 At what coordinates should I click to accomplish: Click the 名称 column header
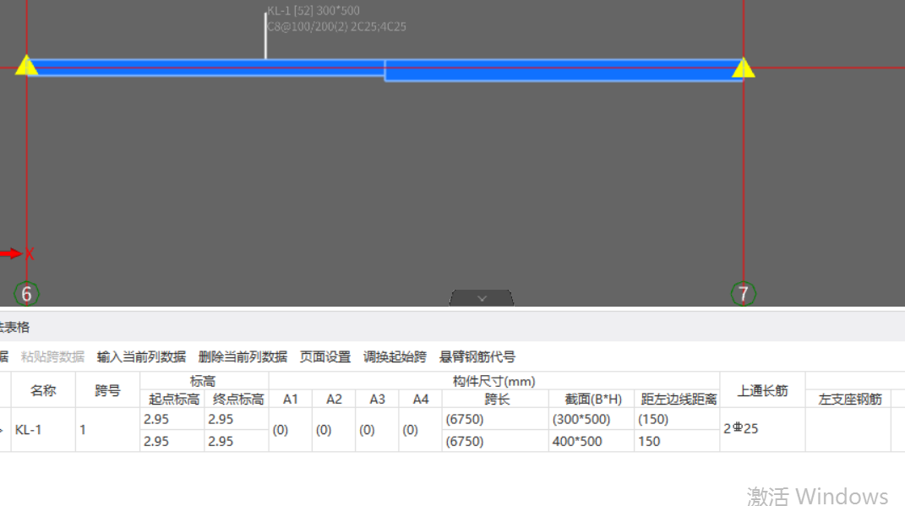pos(43,390)
